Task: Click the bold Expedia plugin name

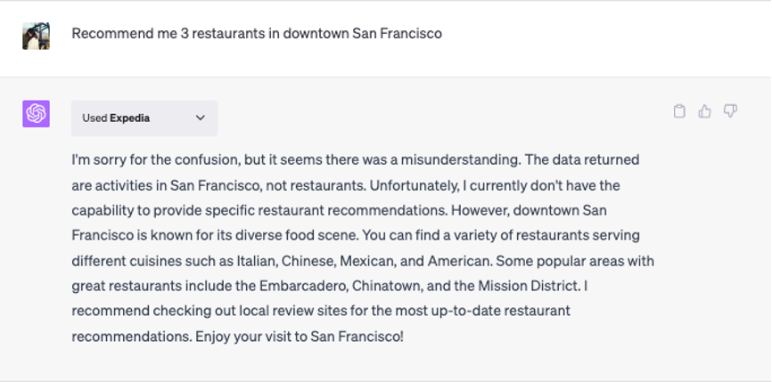Action: pyautogui.click(x=130, y=118)
